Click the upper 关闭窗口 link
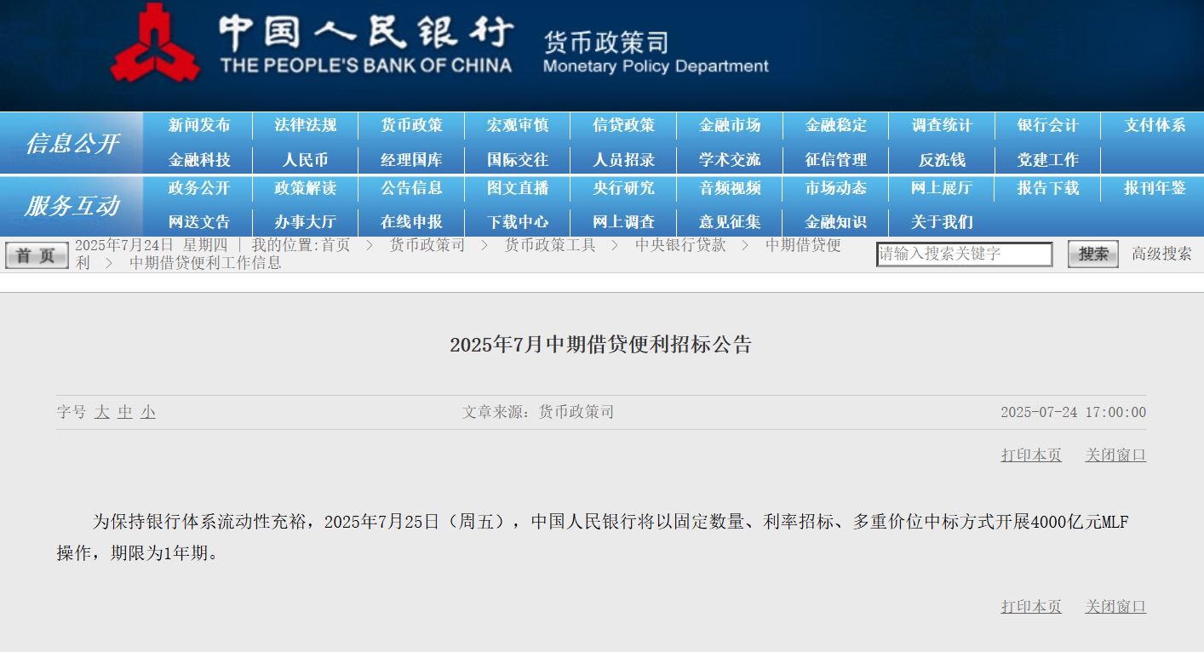Image resolution: width=1204 pixels, height=652 pixels. [x=1115, y=455]
